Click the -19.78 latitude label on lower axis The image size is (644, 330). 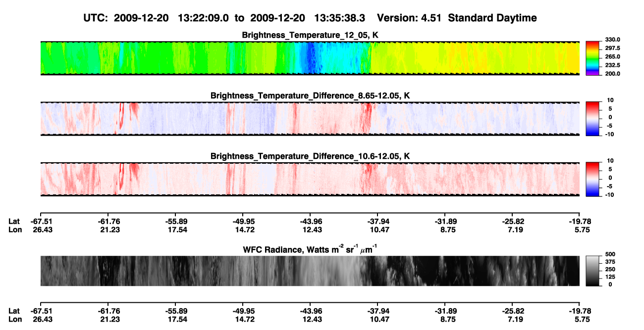click(580, 311)
